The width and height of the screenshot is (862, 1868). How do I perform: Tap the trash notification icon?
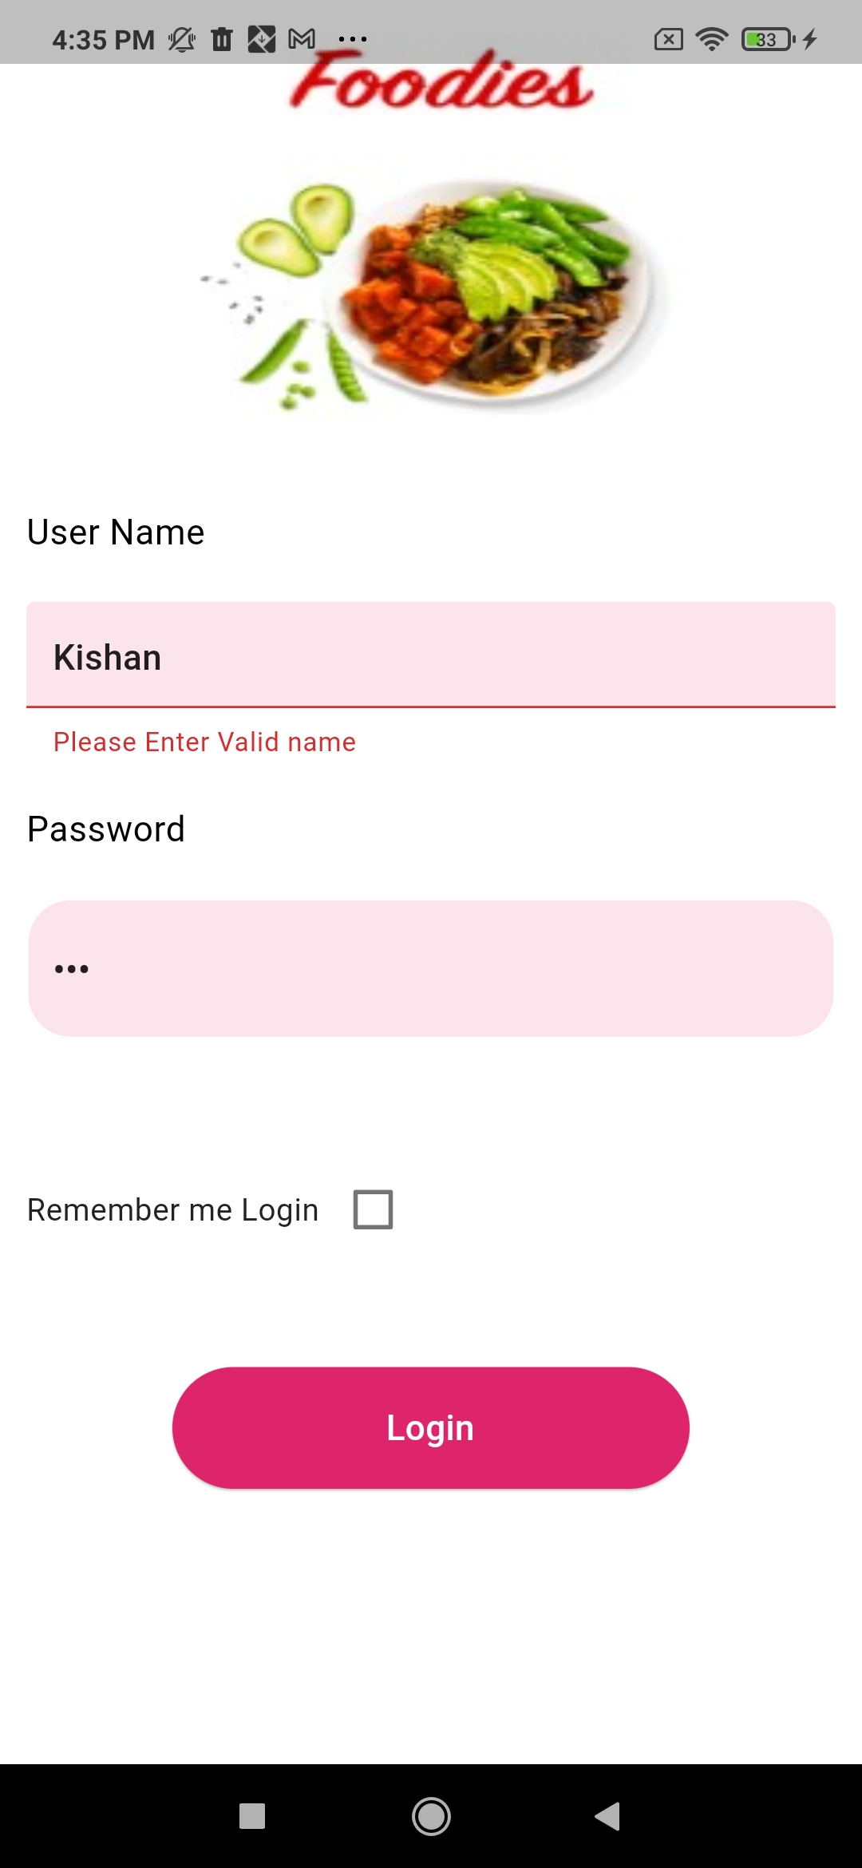point(221,38)
